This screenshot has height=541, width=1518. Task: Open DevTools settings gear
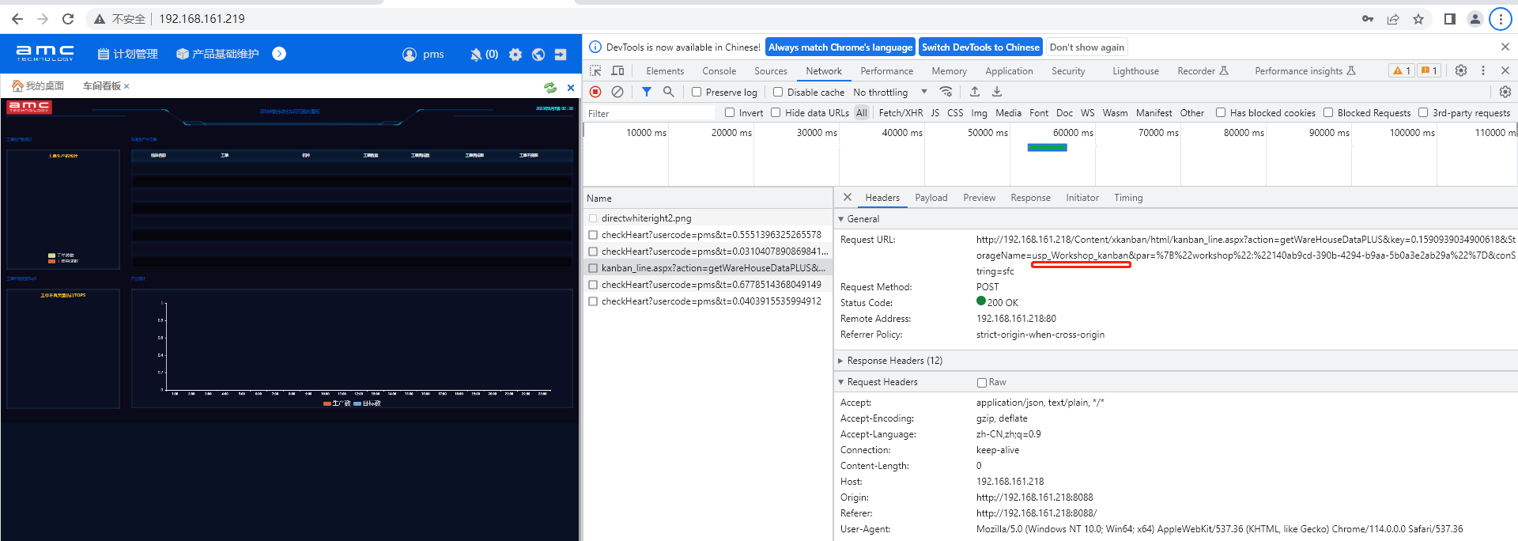pyautogui.click(x=1461, y=70)
